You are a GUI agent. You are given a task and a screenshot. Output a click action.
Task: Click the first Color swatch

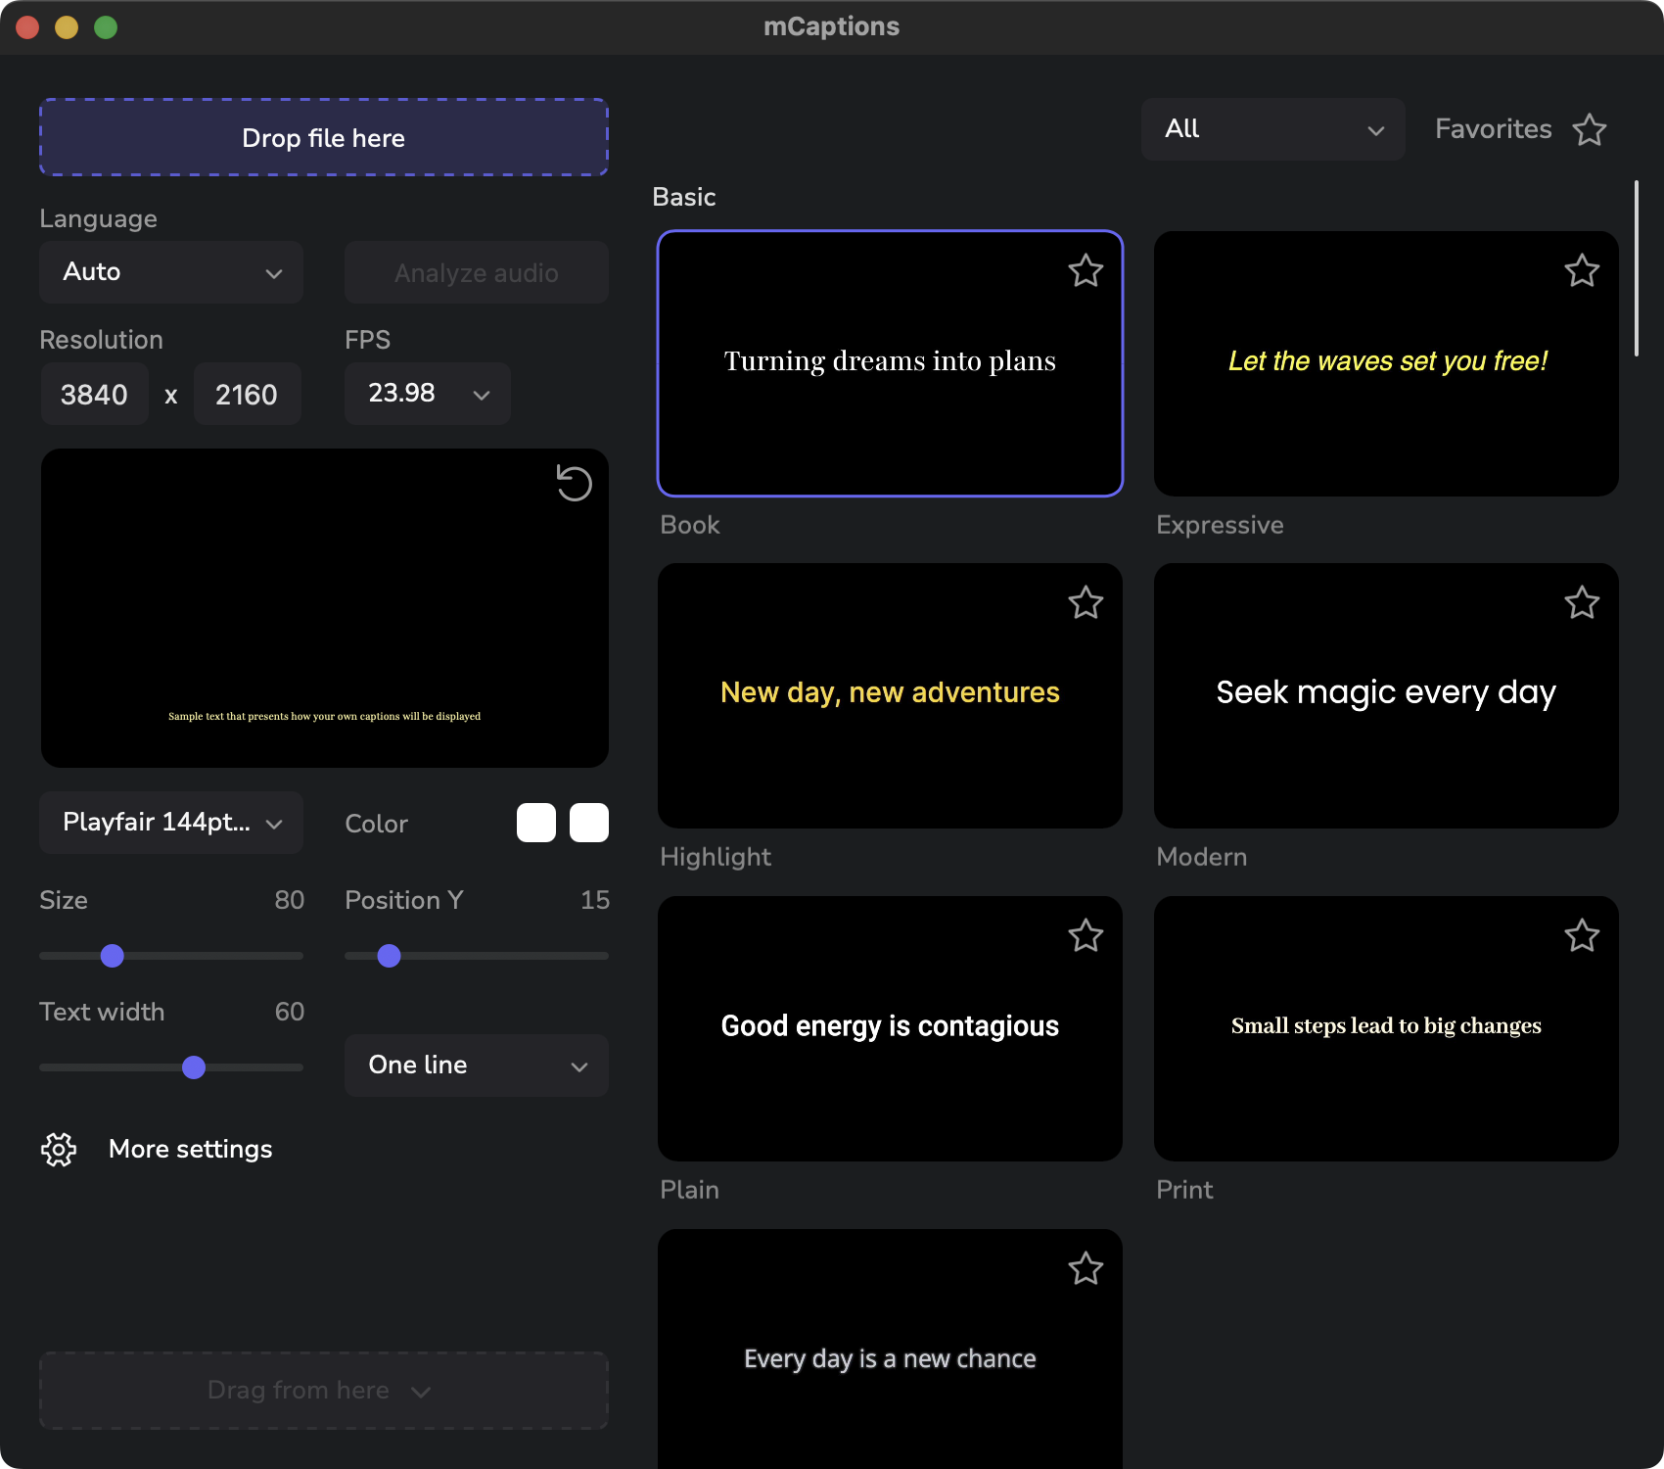coord(536,823)
